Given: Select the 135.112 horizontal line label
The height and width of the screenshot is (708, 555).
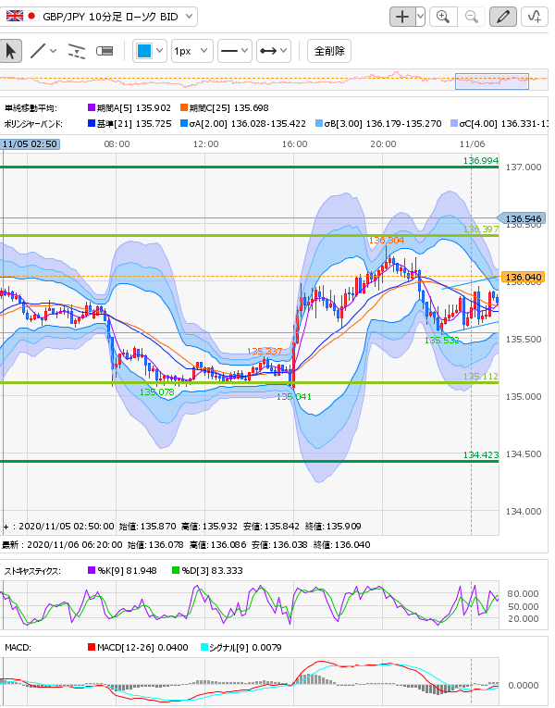Looking at the screenshot, I should click(481, 376).
